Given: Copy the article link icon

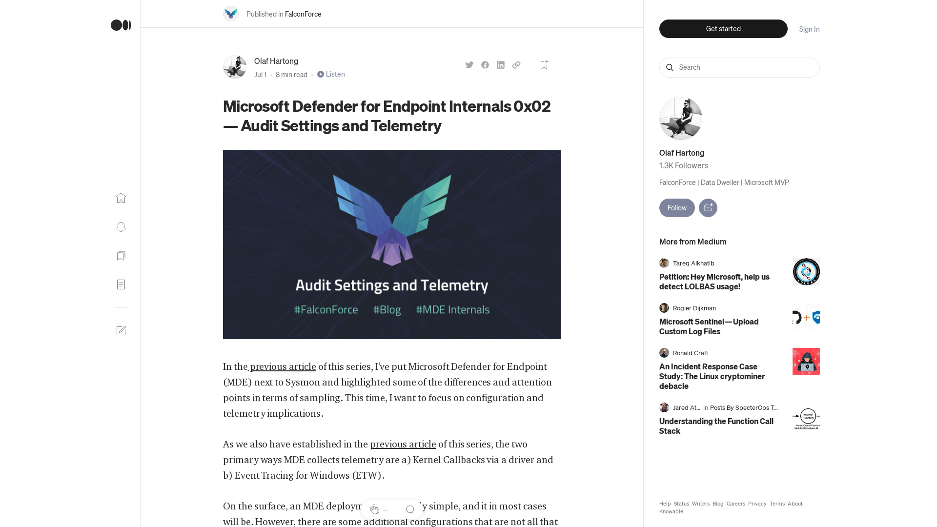Looking at the screenshot, I should (516, 64).
